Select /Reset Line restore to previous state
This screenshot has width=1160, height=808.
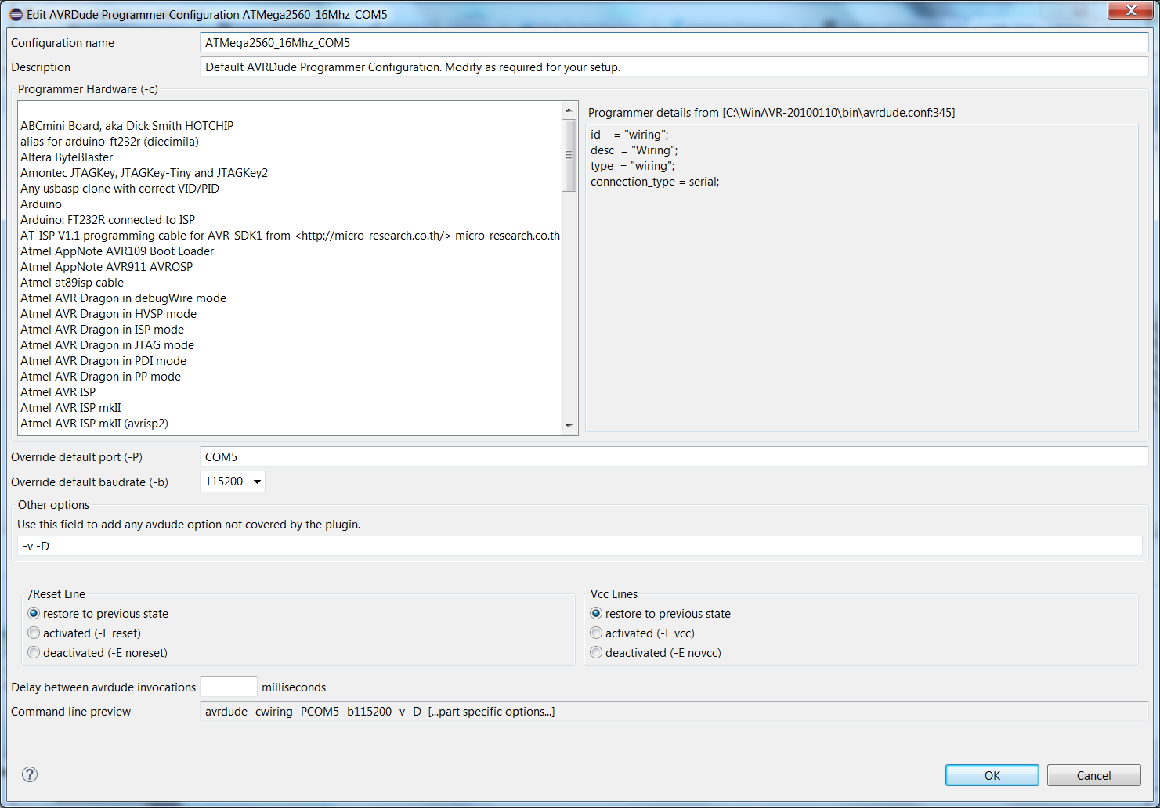pyautogui.click(x=98, y=614)
